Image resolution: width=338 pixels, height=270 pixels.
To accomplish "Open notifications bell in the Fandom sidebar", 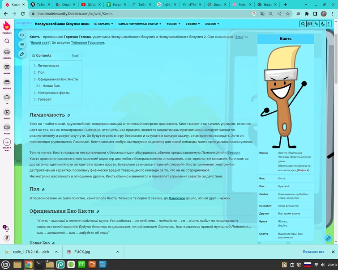I will (x=6, y=228).
